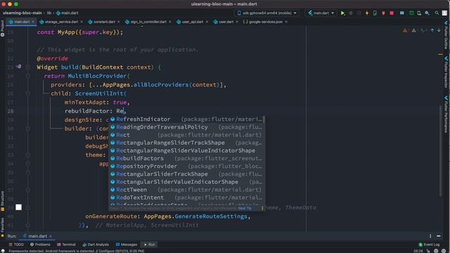Go to next highlighted error arrow

(439, 30)
